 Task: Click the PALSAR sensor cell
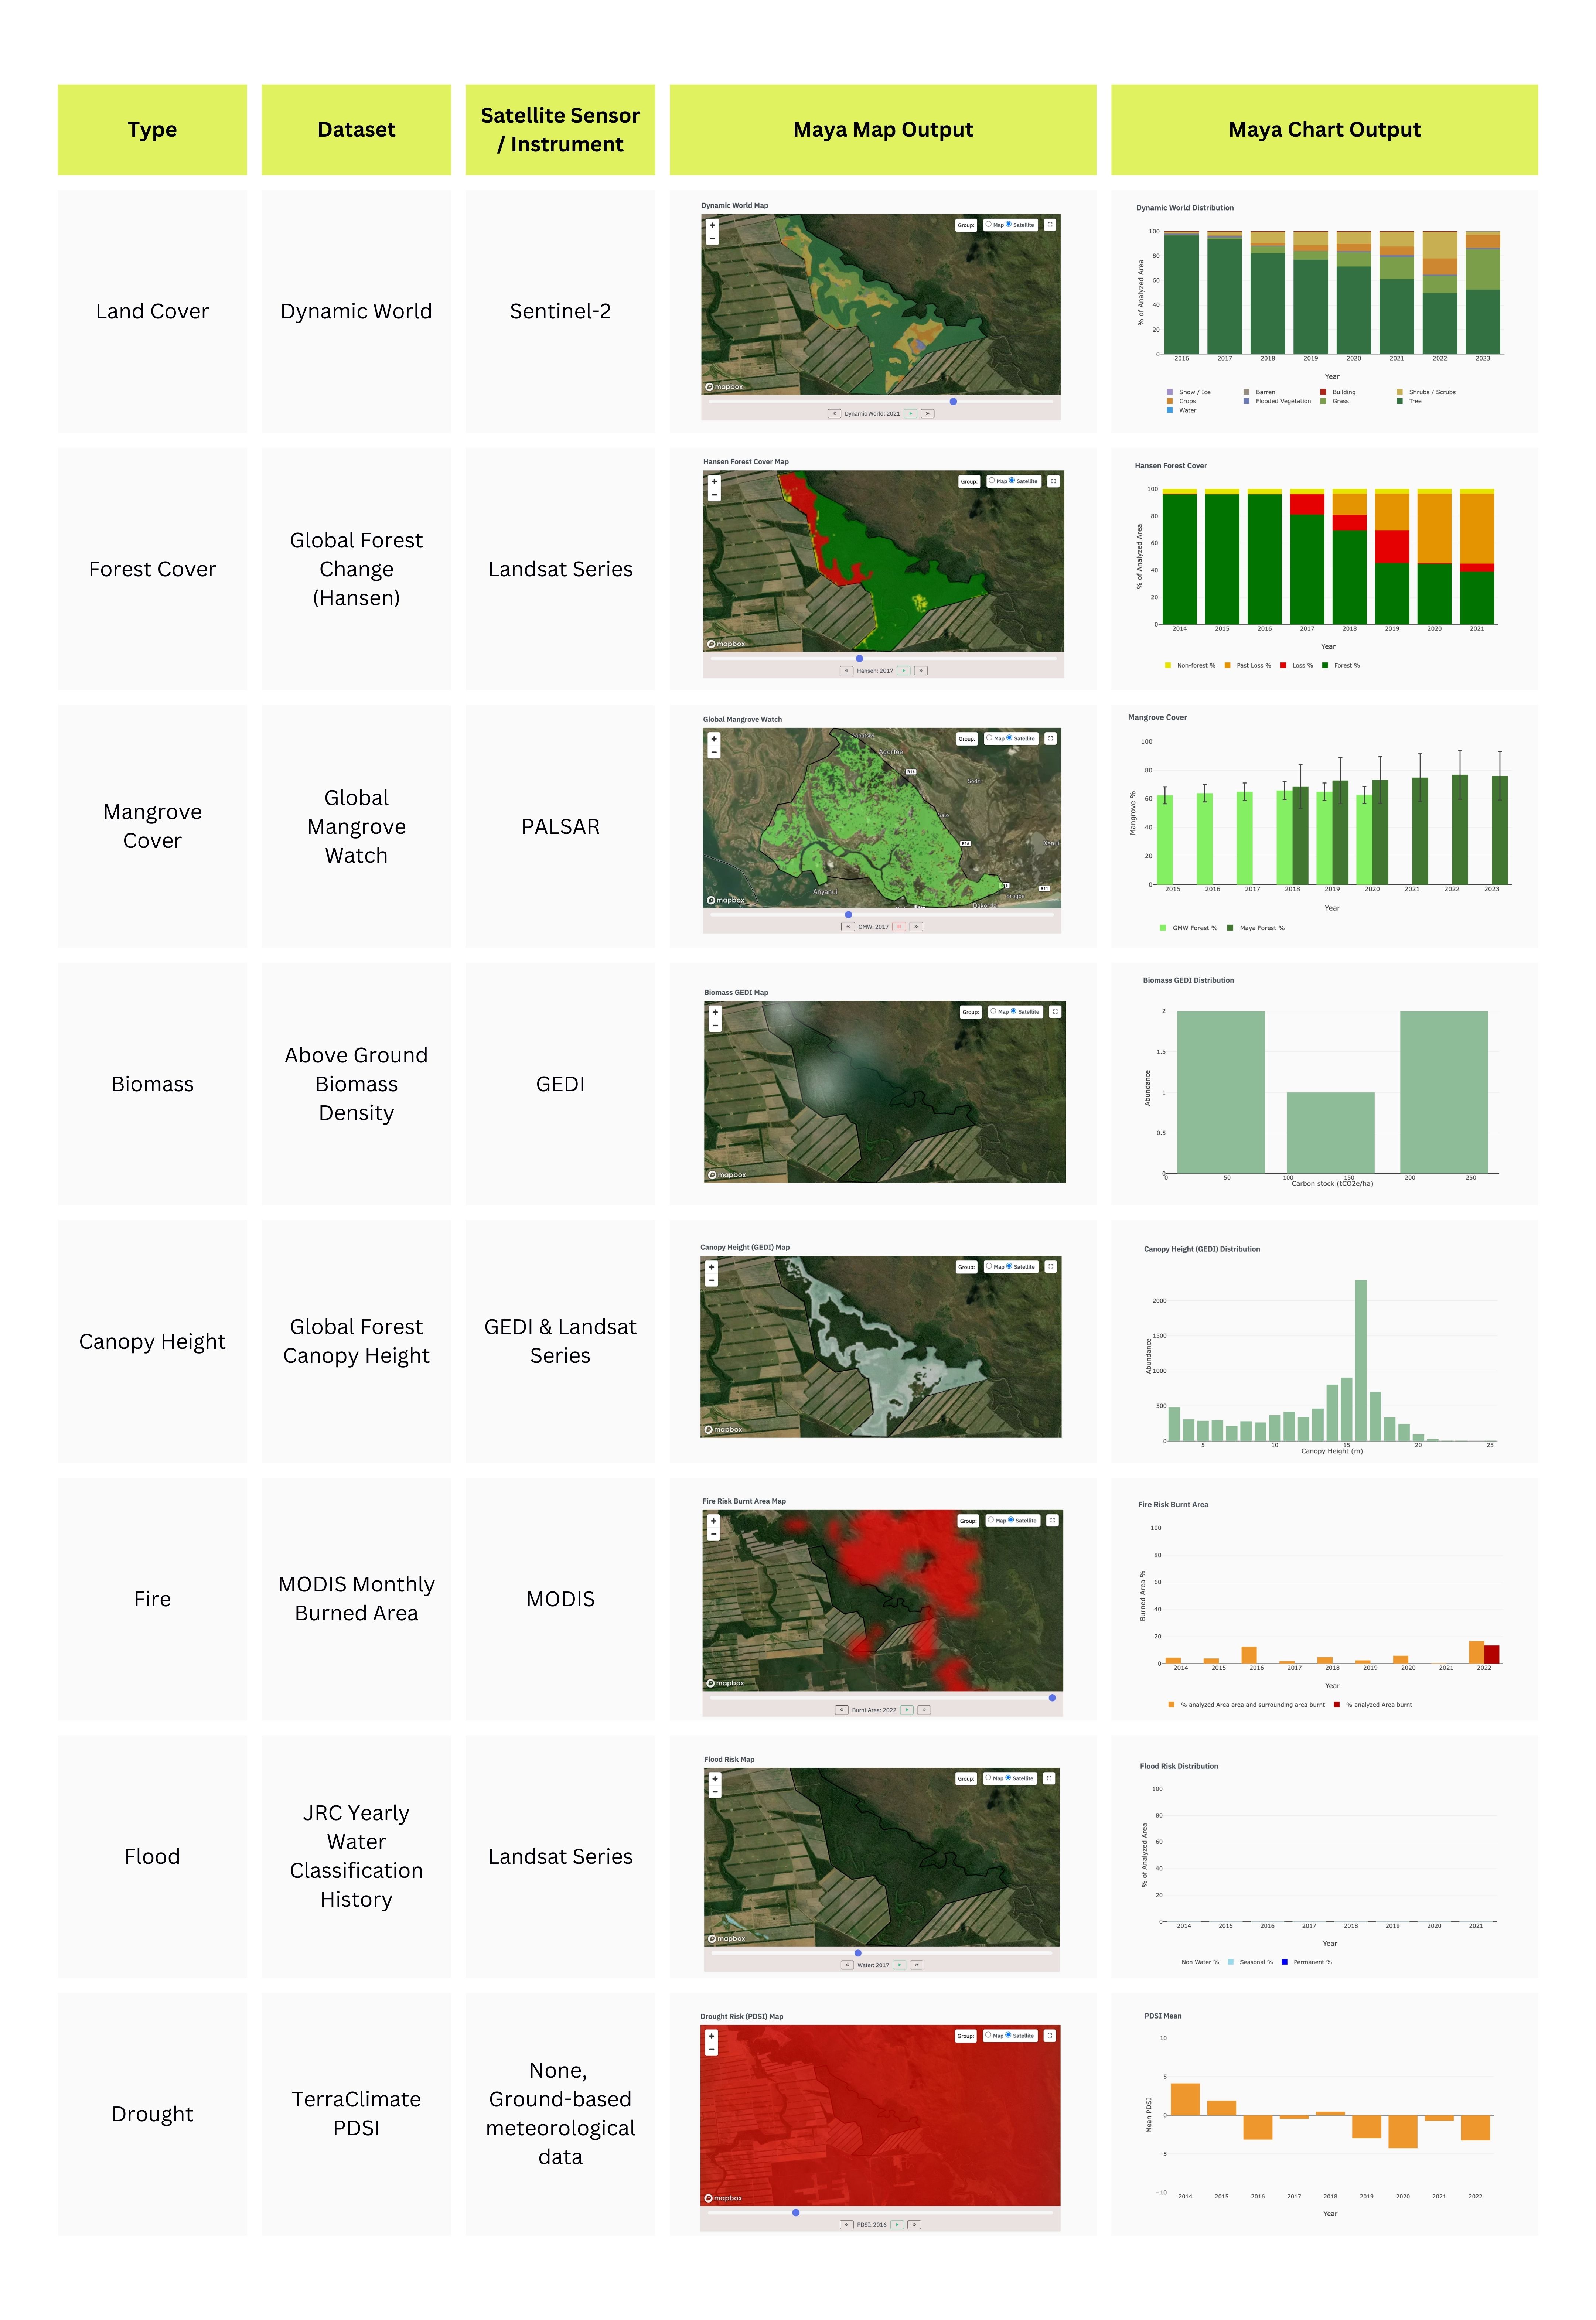(x=560, y=827)
